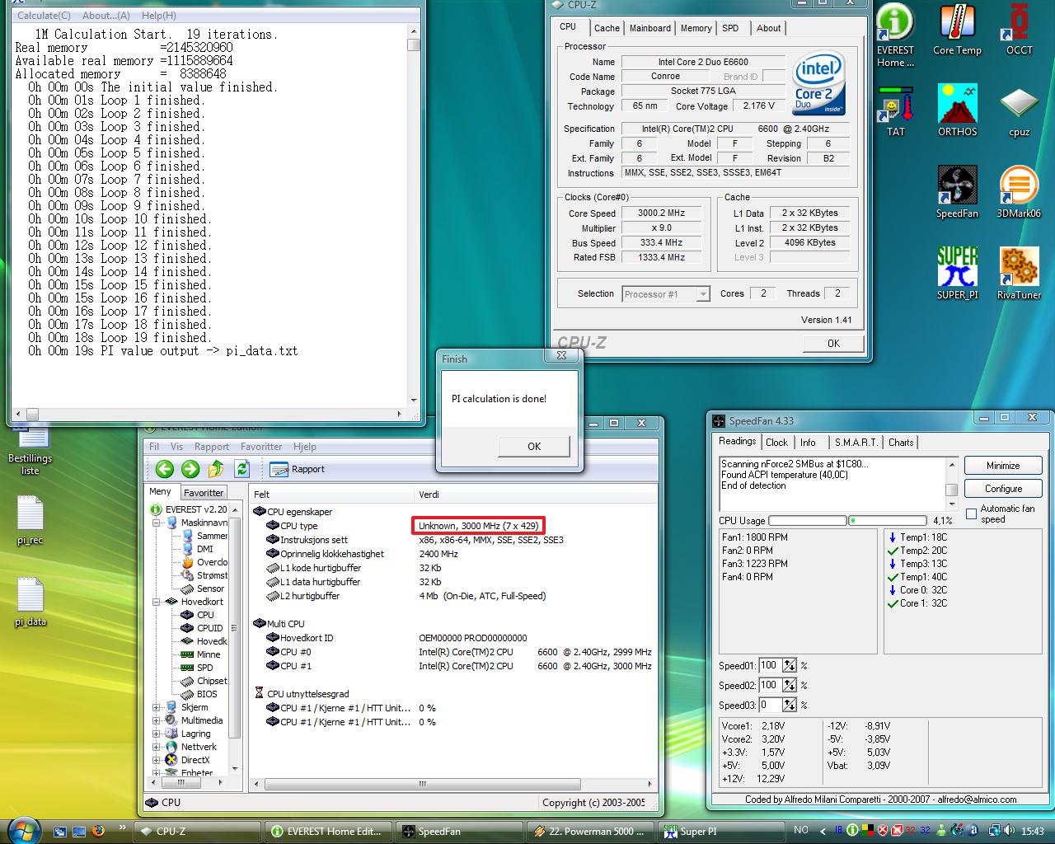Viewport: 1055px width, 844px height.
Task: Open the 3DMark06 desktop icon
Action: pyautogui.click(x=1019, y=192)
